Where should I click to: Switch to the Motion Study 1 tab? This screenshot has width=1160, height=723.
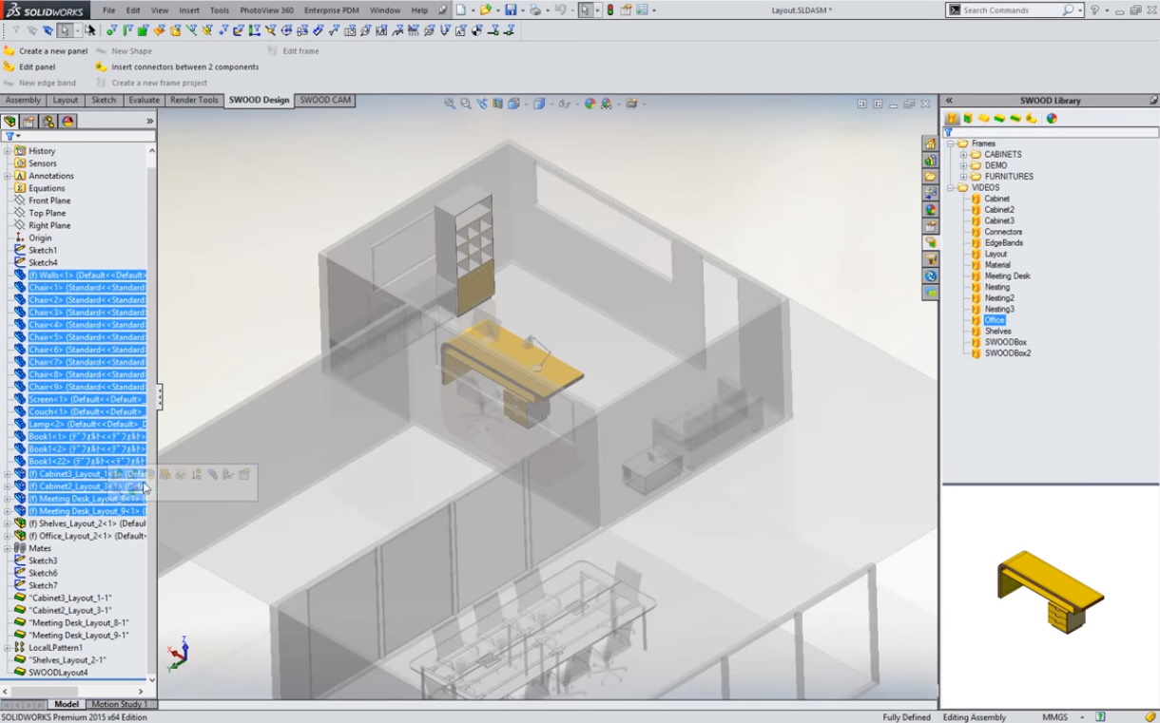tap(119, 704)
